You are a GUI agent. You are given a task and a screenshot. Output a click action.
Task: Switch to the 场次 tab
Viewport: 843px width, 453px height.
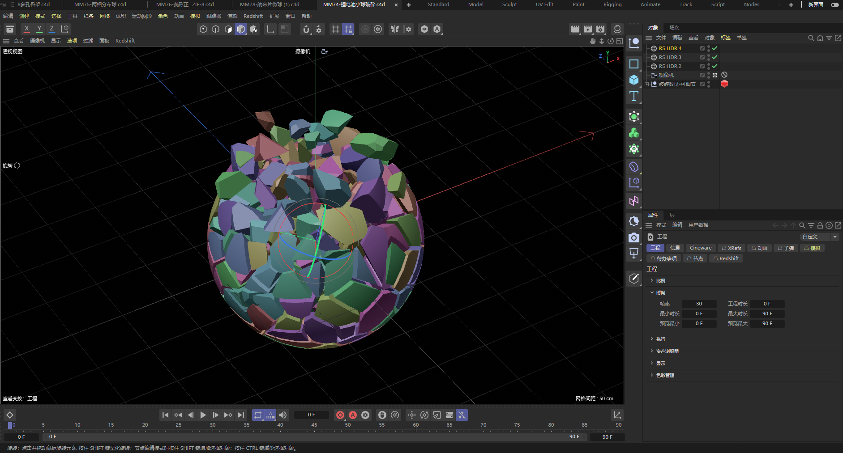(674, 28)
